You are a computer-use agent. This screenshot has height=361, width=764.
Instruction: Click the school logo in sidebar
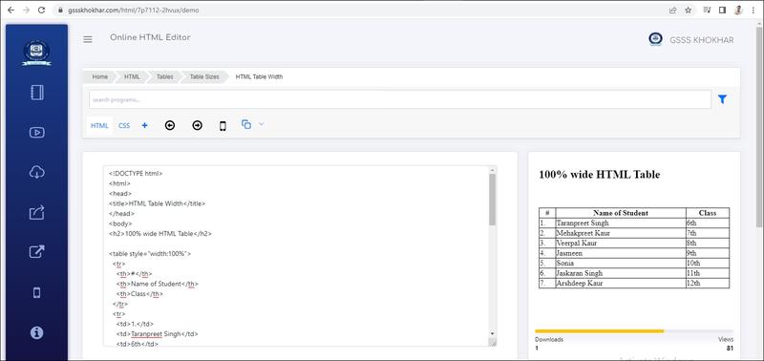tap(36, 53)
